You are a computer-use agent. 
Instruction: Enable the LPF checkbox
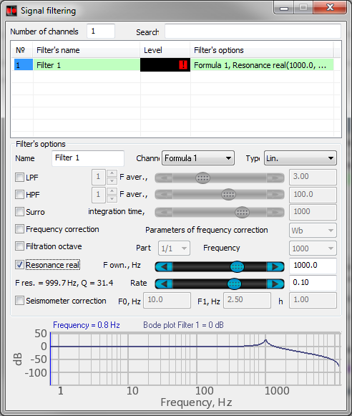[19, 177]
